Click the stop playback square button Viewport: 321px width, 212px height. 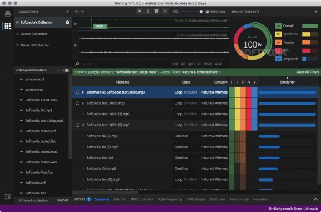(x=157, y=11)
